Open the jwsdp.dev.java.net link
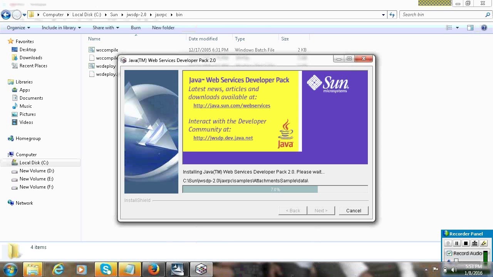Image resolution: width=493 pixels, height=277 pixels. point(223,138)
